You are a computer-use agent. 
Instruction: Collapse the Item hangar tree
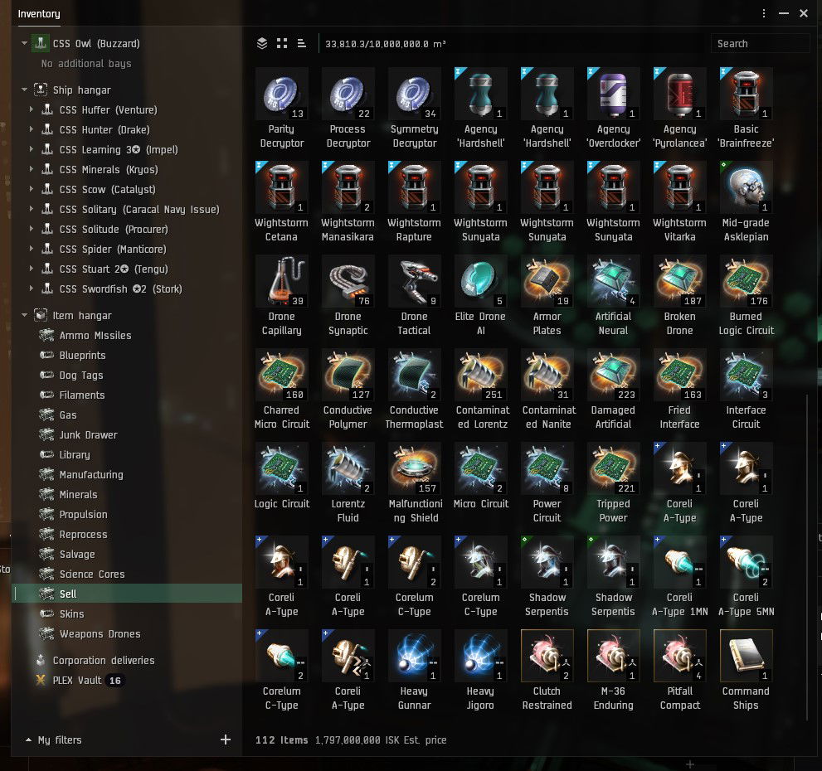coord(24,316)
